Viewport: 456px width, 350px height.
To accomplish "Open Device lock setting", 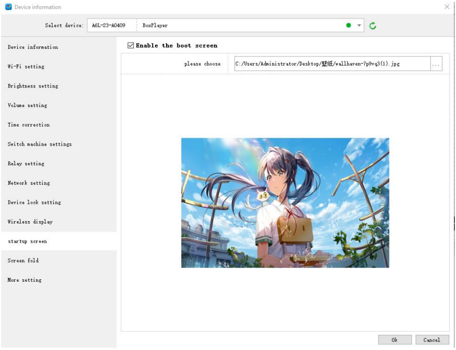I will [59, 202].
